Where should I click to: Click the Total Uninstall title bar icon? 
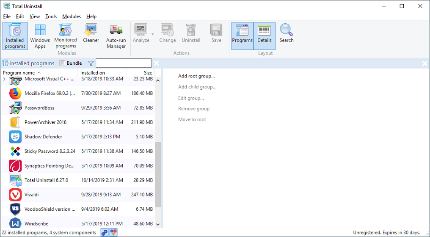[7, 6]
